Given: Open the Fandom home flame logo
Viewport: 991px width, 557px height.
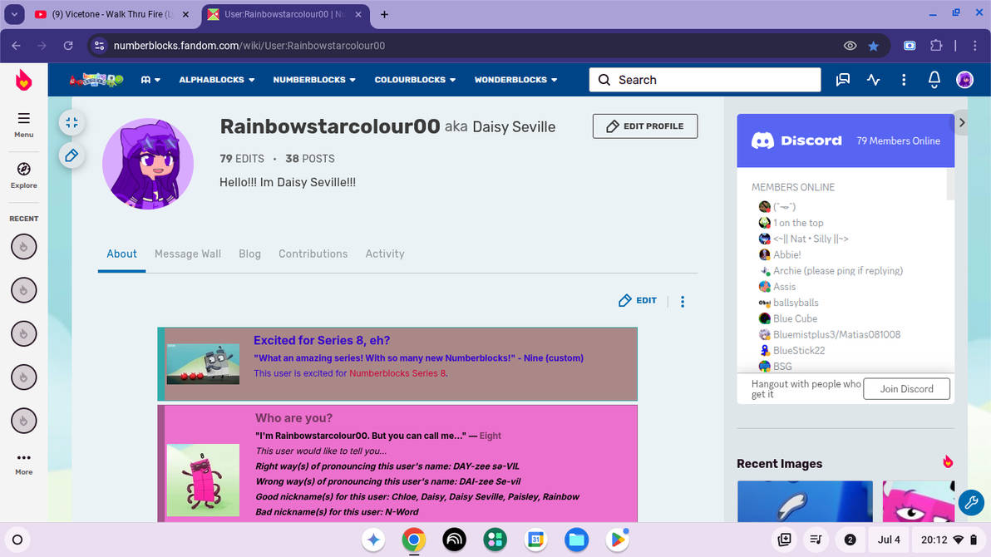Looking at the screenshot, I should (23, 80).
